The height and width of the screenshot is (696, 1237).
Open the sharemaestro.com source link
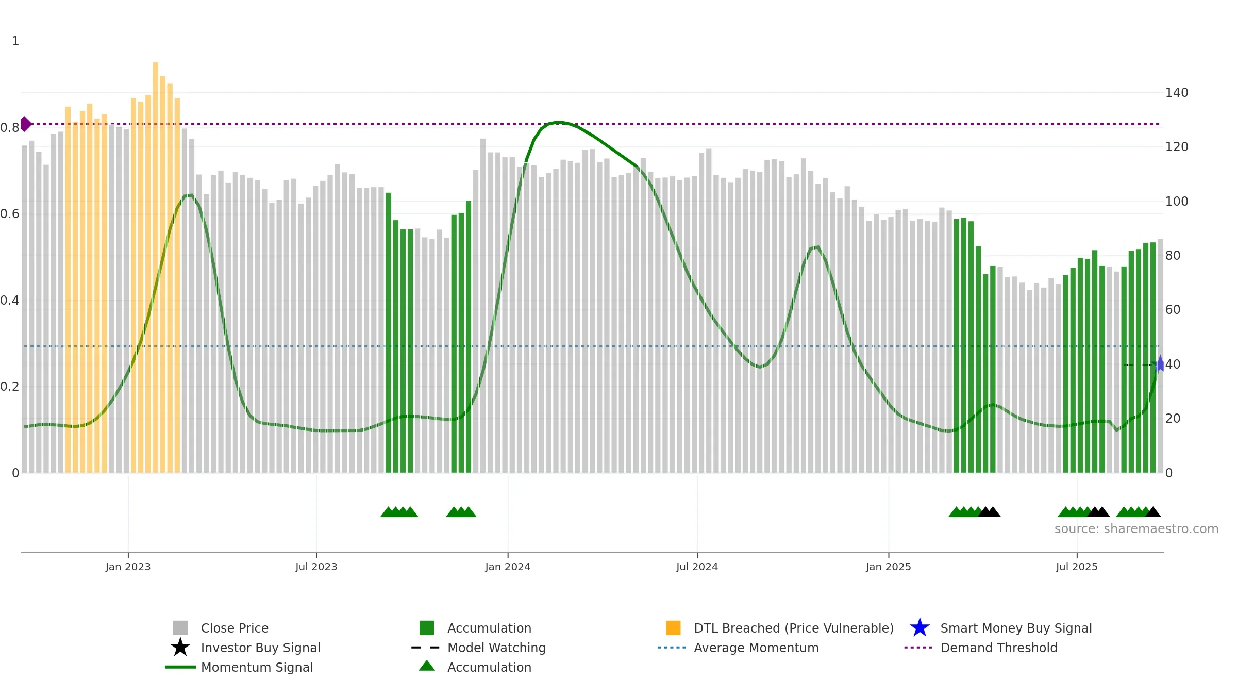pyautogui.click(x=1136, y=529)
